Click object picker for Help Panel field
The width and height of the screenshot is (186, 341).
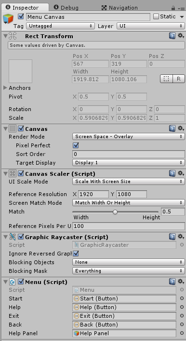(182, 333)
